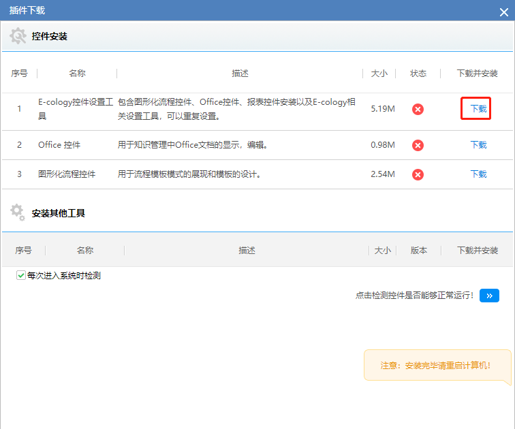Click the 控件安装 gear wrench icon

[18, 36]
